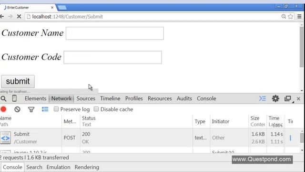The image size is (305, 172).
Task: Open DevTools settings gear
Action: 275,98
